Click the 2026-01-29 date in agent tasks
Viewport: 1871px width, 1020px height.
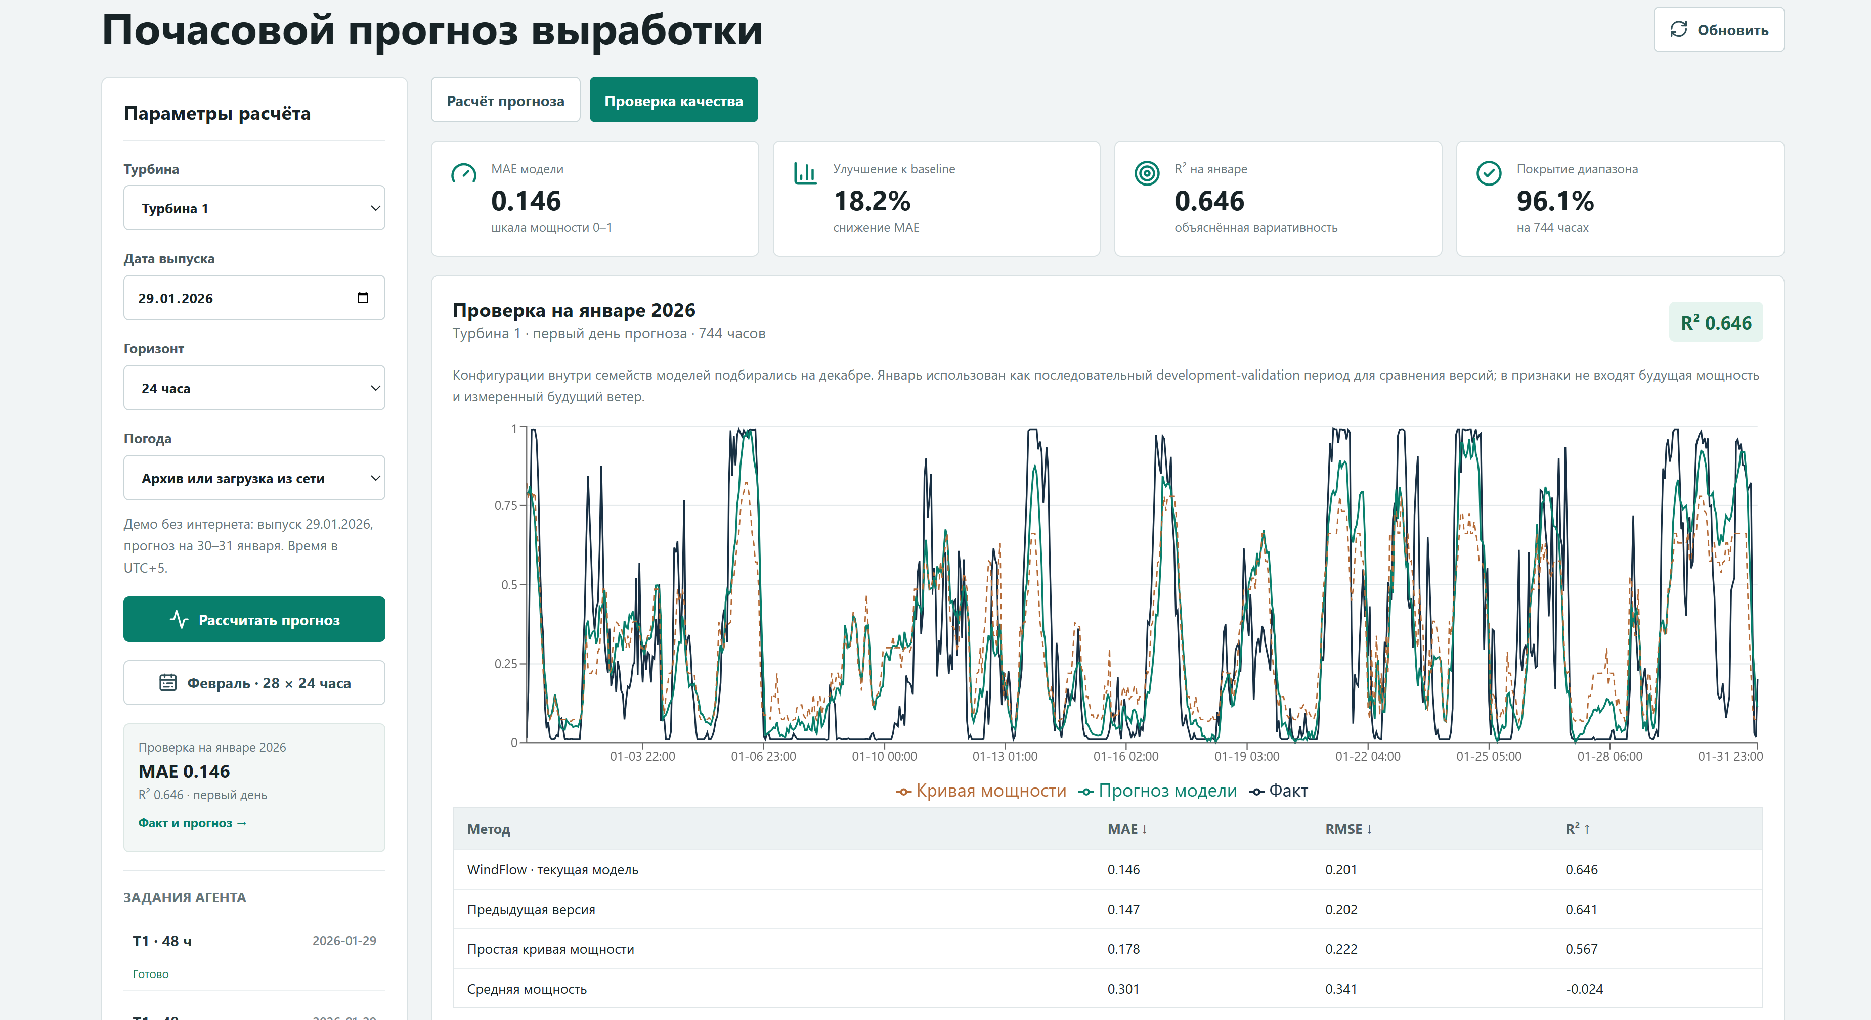344,941
